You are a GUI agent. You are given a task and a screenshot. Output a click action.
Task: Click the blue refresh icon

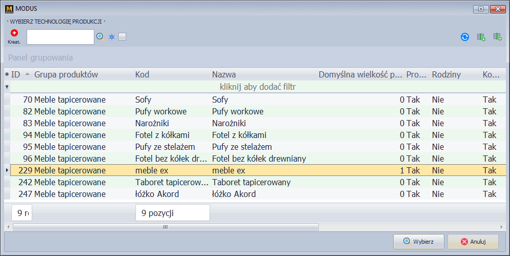(x=465, y=37)
